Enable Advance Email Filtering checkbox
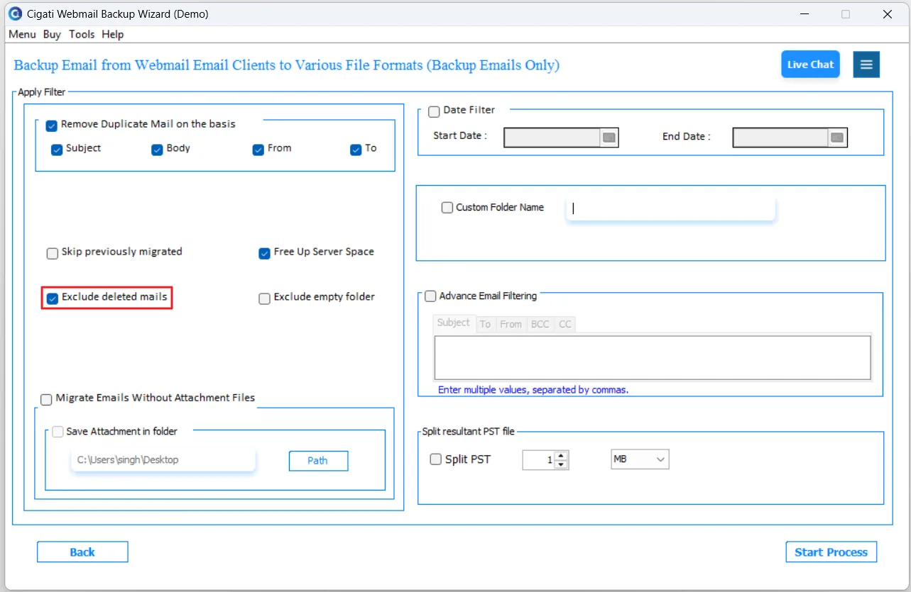The width and height of the screenshot is (911, 592). (430, 296)
